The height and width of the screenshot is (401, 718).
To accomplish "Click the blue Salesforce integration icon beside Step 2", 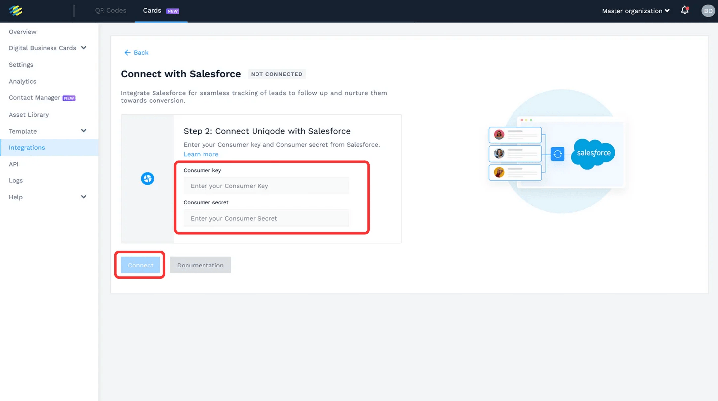I will tap(147, 178).
